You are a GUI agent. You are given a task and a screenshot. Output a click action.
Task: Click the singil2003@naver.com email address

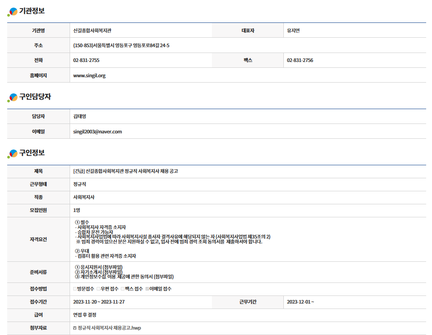click(97, 132)
